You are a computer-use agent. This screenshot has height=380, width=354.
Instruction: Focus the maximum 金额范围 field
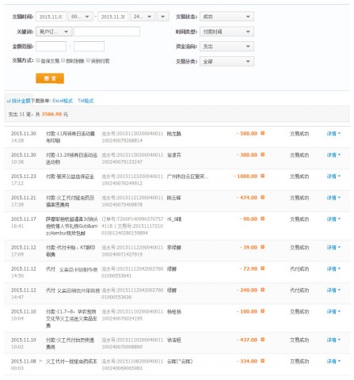tap(89, 47)
